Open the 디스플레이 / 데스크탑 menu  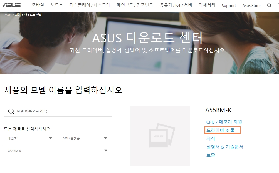[x=90, y=5]
